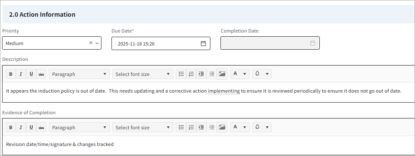The image size is (415, 156).
Task: Toggle Italic in Evidence of Completion toolbar
Action: coord(21,128)
